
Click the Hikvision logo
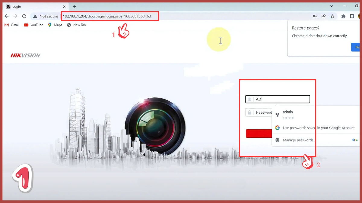[25, 55]
